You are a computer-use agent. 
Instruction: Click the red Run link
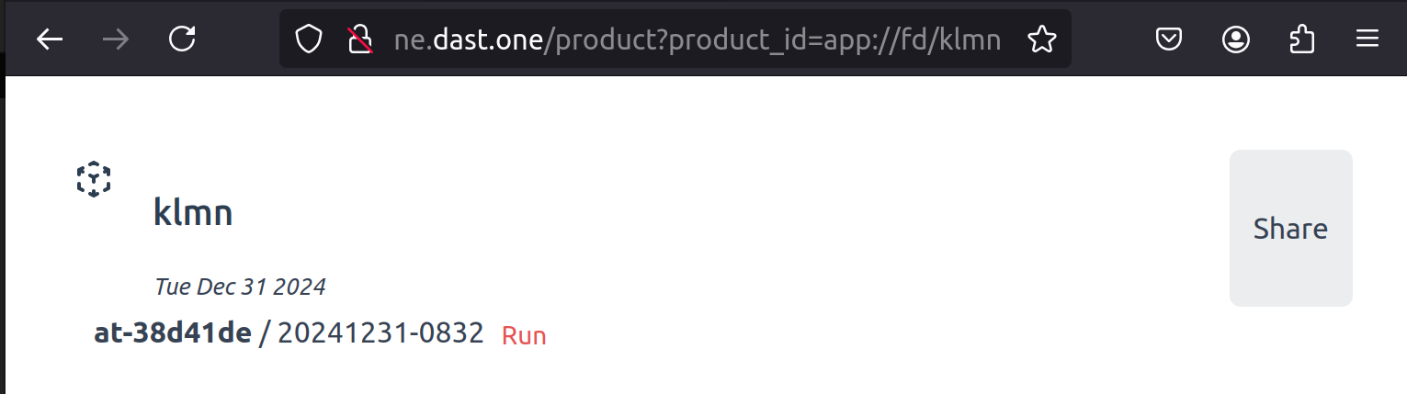524,335
